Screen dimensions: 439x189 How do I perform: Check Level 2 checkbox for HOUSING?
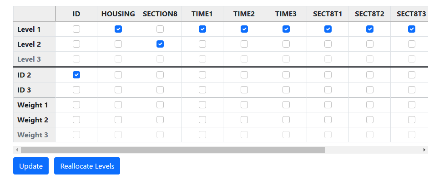(x=118, y=44)
